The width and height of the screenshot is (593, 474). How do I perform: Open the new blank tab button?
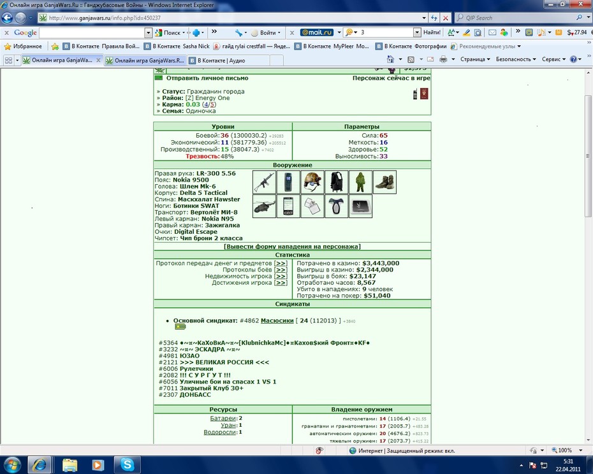point(277,60)
